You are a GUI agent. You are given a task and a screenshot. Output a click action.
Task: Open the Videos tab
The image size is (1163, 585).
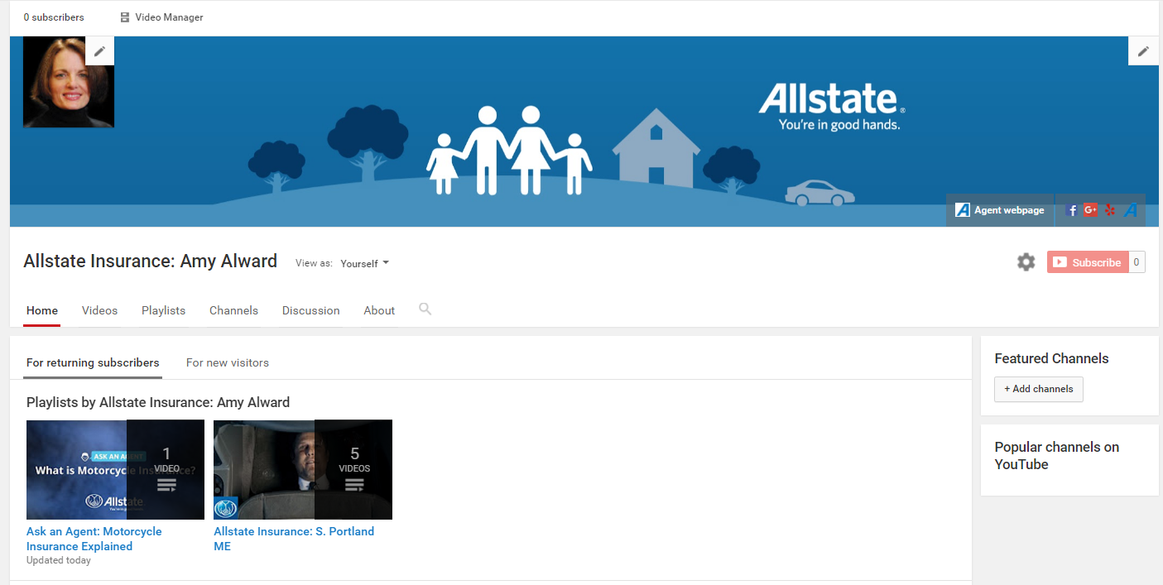(x=100, y=310)
